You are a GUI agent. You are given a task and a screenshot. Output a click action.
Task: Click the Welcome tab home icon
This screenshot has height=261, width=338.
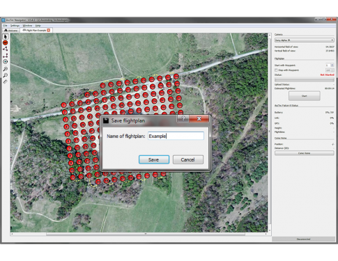(x=6, y=31)
